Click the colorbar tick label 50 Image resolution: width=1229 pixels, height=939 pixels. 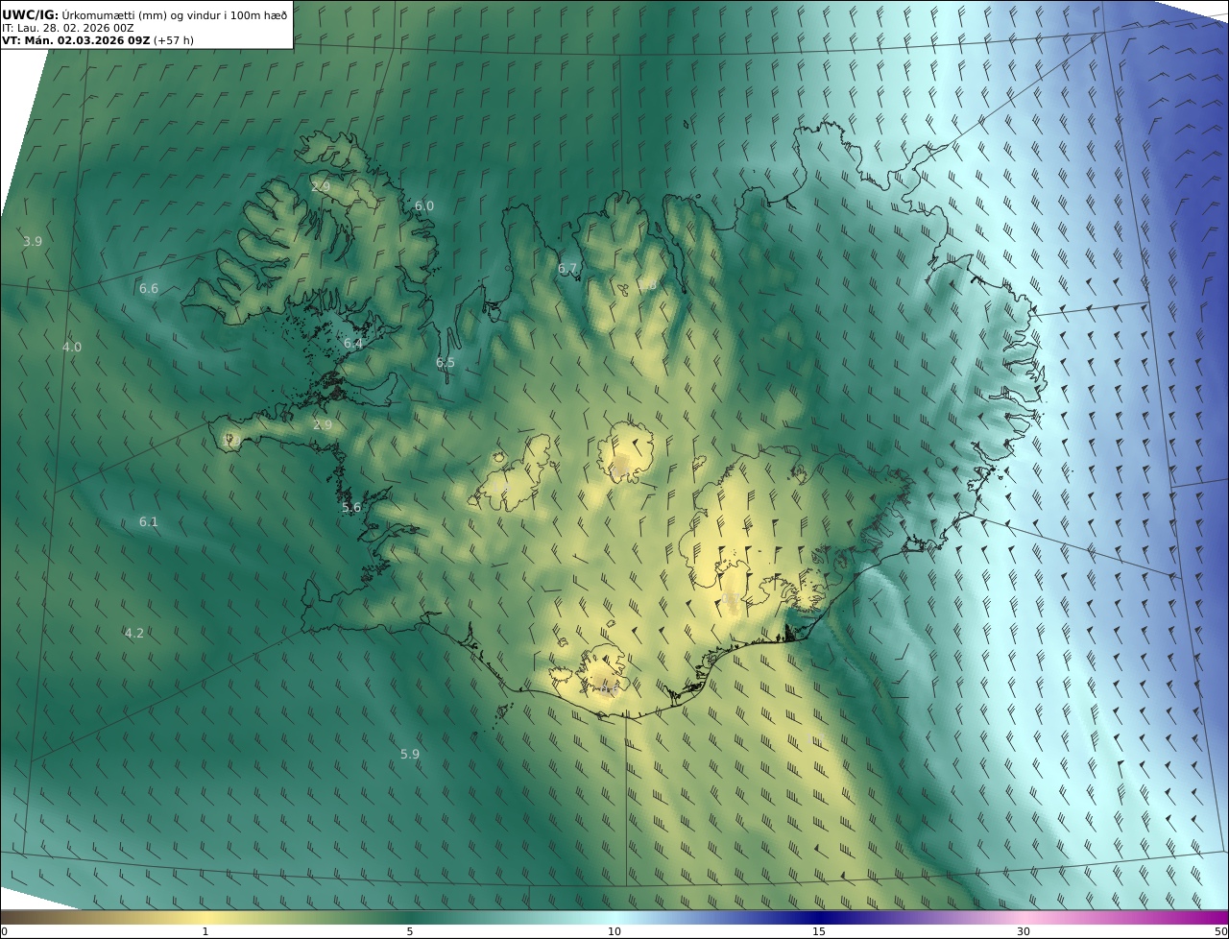coord(1221,932)
